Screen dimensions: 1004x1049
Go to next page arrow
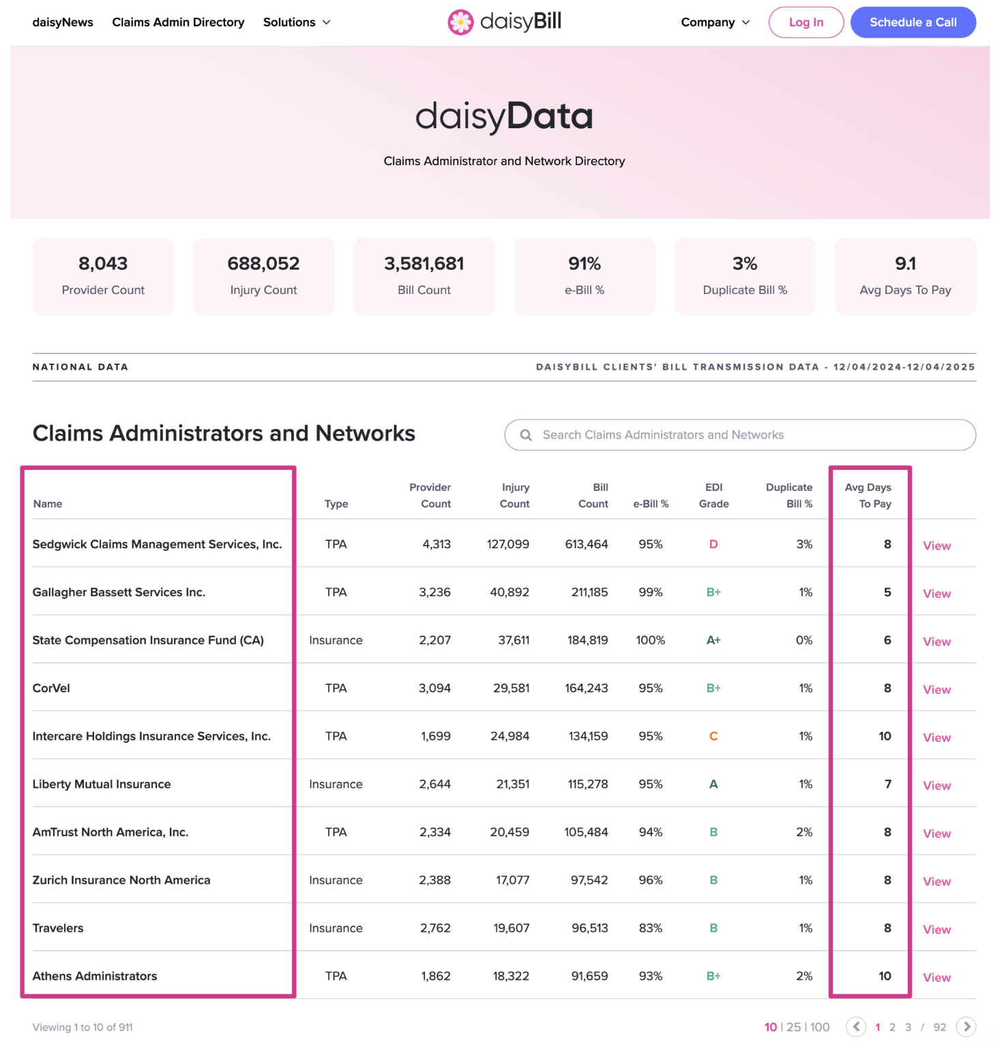pyautogui.click(x=966, y=1026)
